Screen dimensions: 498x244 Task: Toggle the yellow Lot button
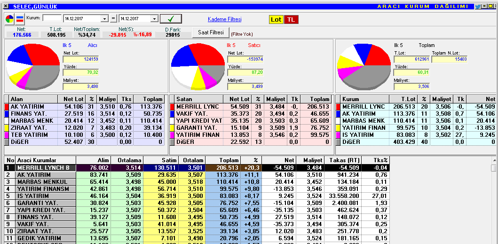276,19
